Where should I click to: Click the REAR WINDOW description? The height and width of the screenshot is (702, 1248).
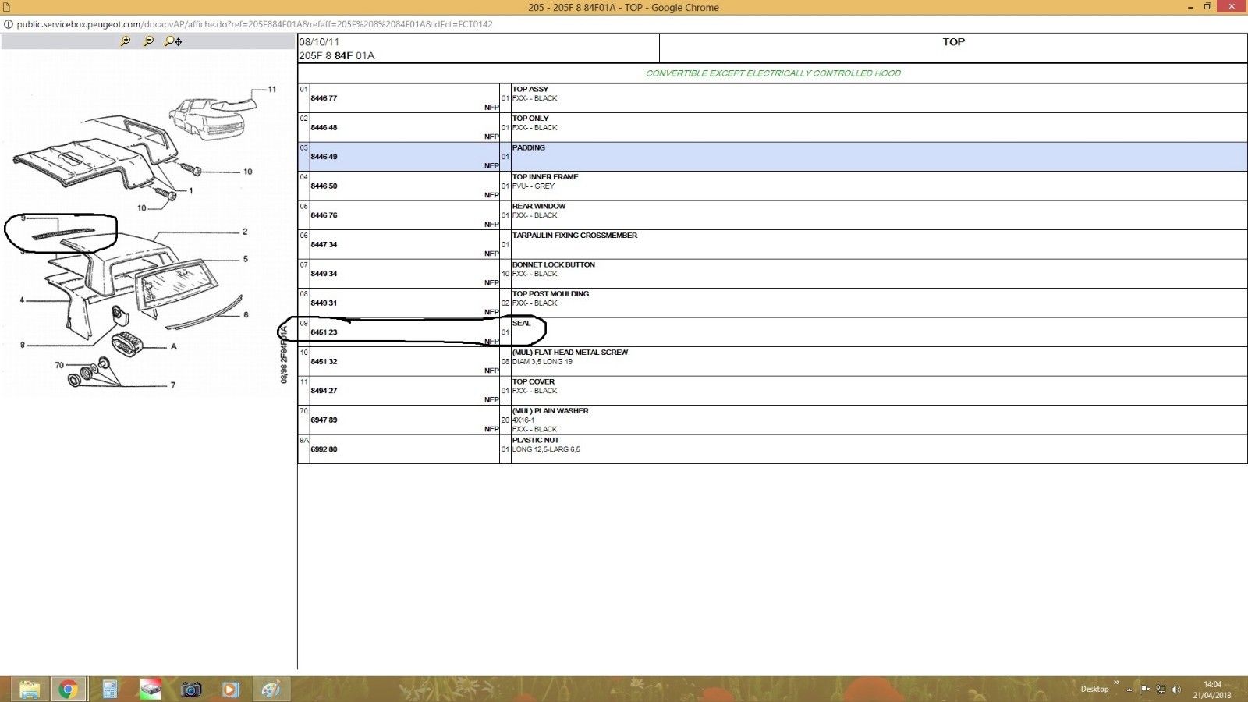pyautogui.click(x=539, y=207)
